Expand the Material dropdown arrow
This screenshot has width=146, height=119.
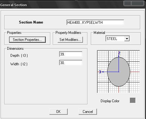(127, 39)
